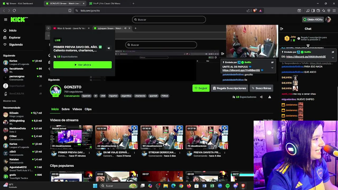Viewport: 338px width, 190px height.
Task: Reload the browser page
Action: (14, 11)
